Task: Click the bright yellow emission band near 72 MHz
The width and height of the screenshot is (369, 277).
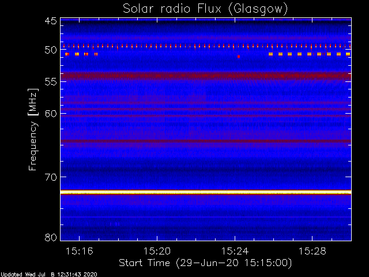Action: tap(206, 192)
